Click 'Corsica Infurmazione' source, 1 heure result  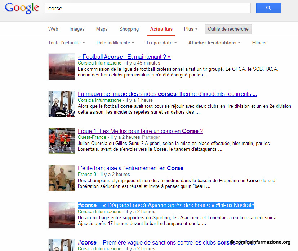point(99,100)
